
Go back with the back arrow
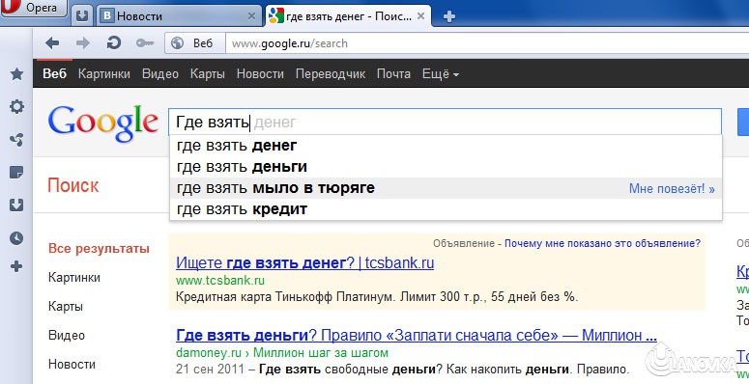tap(52, 43)
